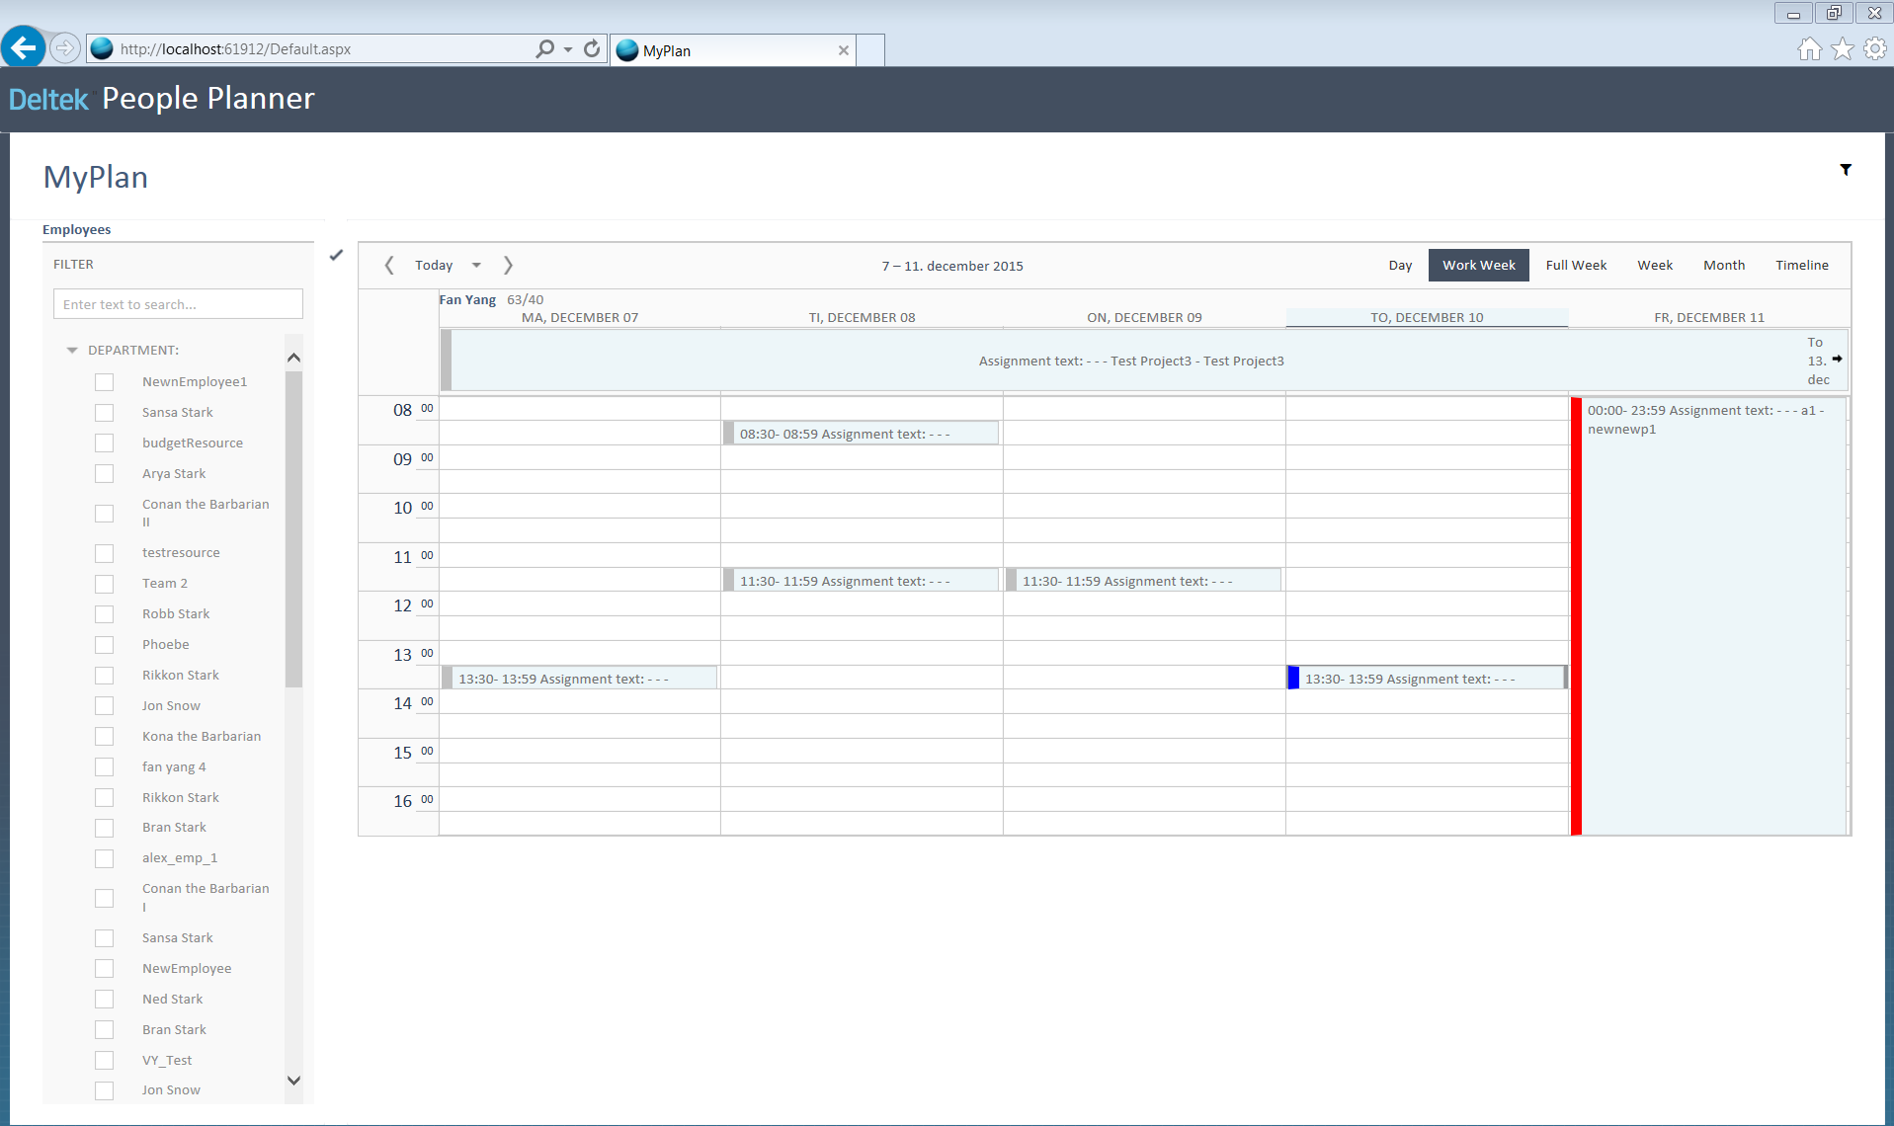Click the checkmark apply icon
Screen dimensions: 1894x1126
tap(336, 255)
